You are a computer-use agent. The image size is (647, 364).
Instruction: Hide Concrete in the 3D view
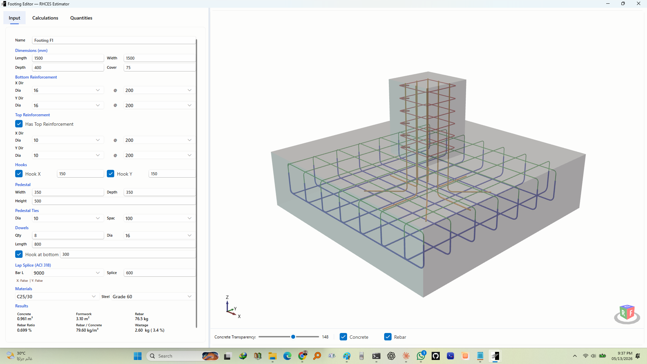pyautogui.click(x=343, y=337)
